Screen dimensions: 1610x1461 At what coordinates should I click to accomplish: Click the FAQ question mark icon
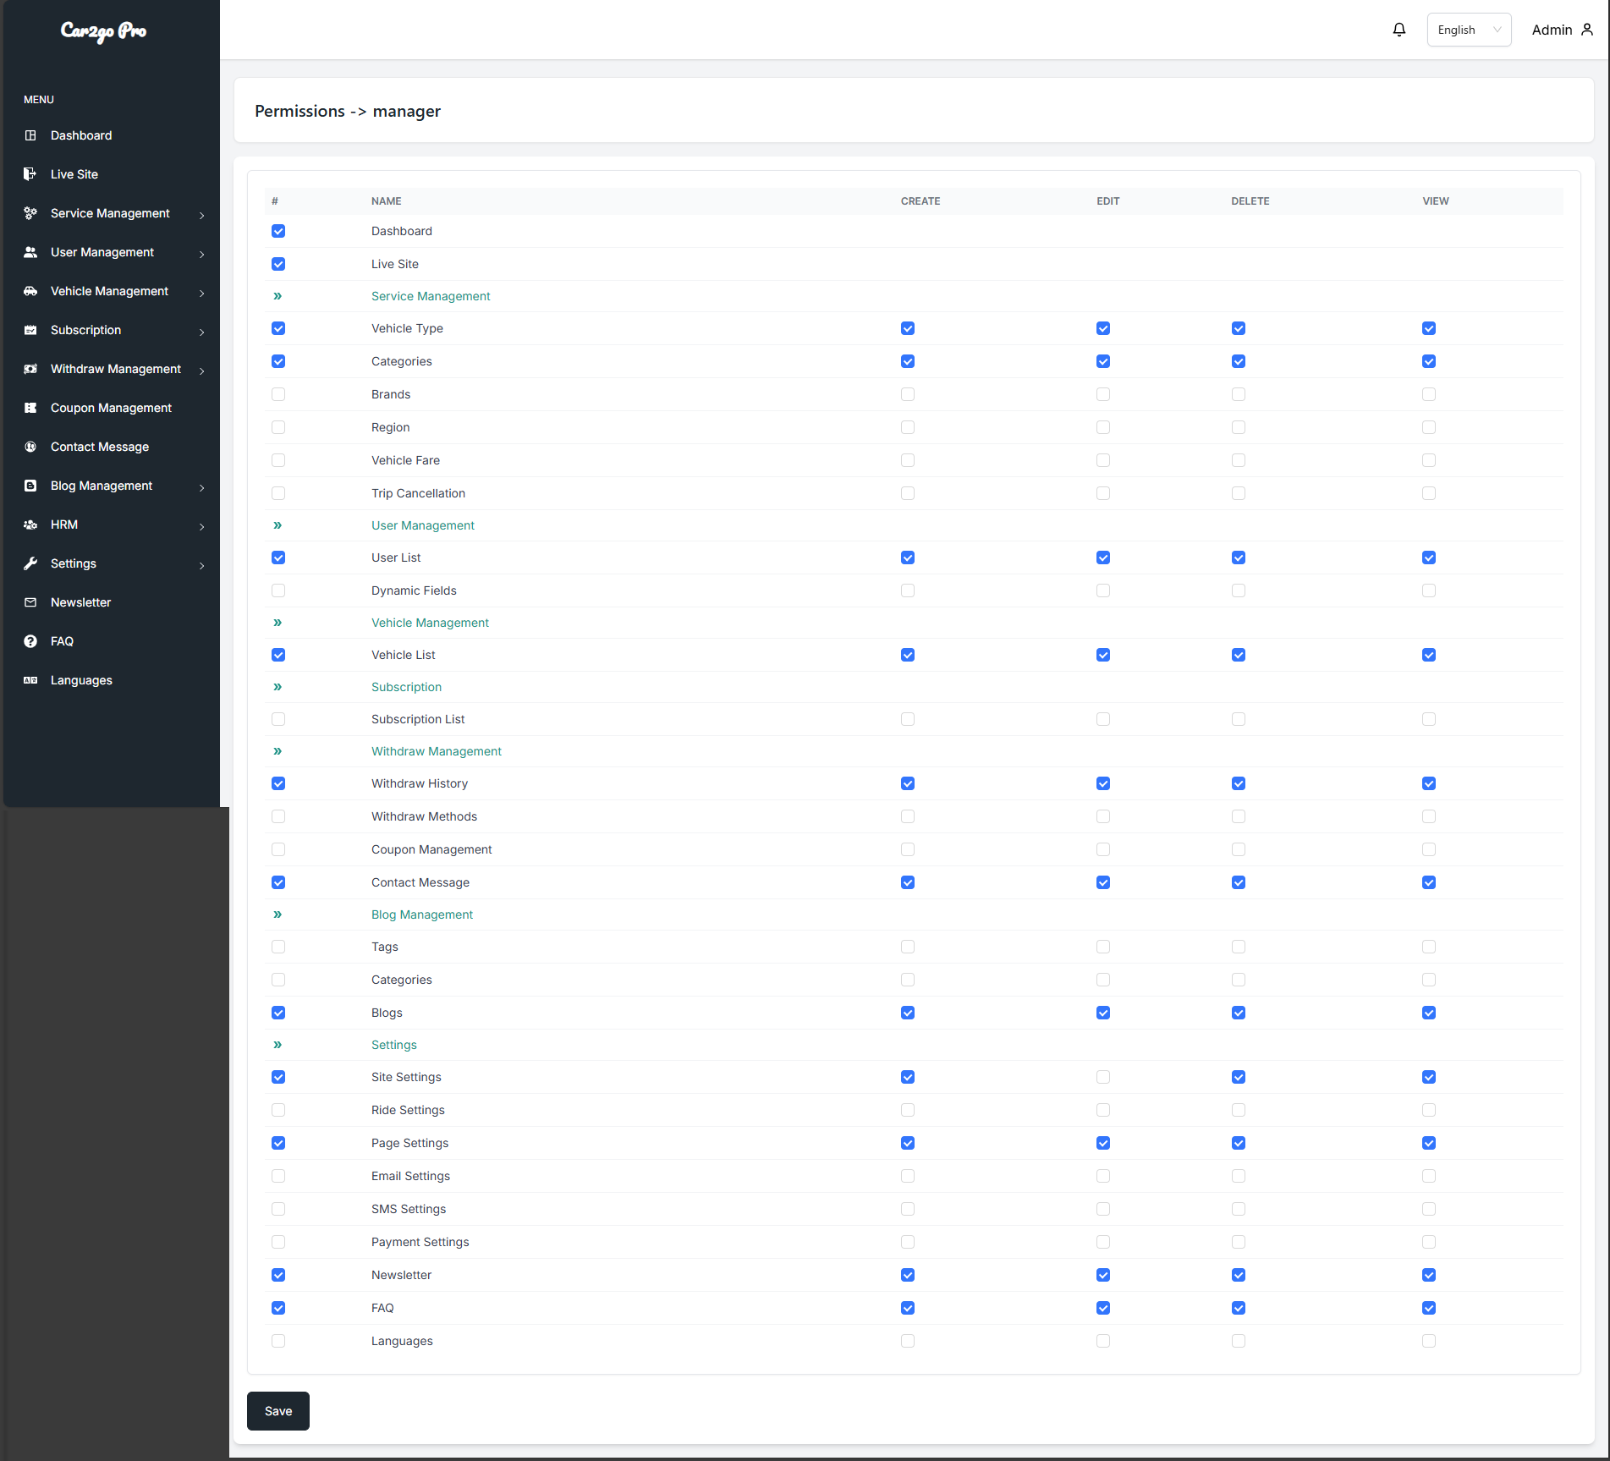pyautogui.click(x=30, y=641)
